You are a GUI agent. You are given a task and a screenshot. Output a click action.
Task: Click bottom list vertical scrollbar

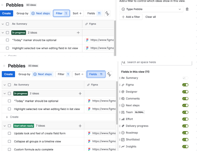pos(117,103)
